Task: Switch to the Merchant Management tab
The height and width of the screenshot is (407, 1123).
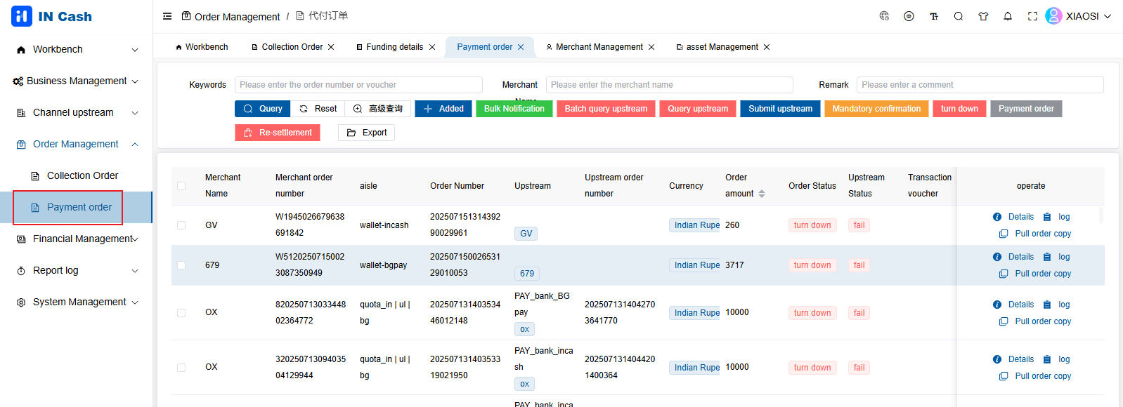Action: pos(599,47)
